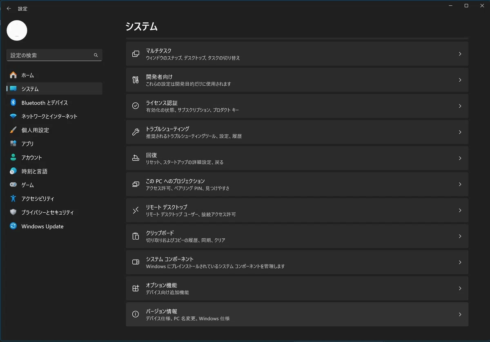Open the オプション機能 settings row
490x342 pixels.
point(297,288)
